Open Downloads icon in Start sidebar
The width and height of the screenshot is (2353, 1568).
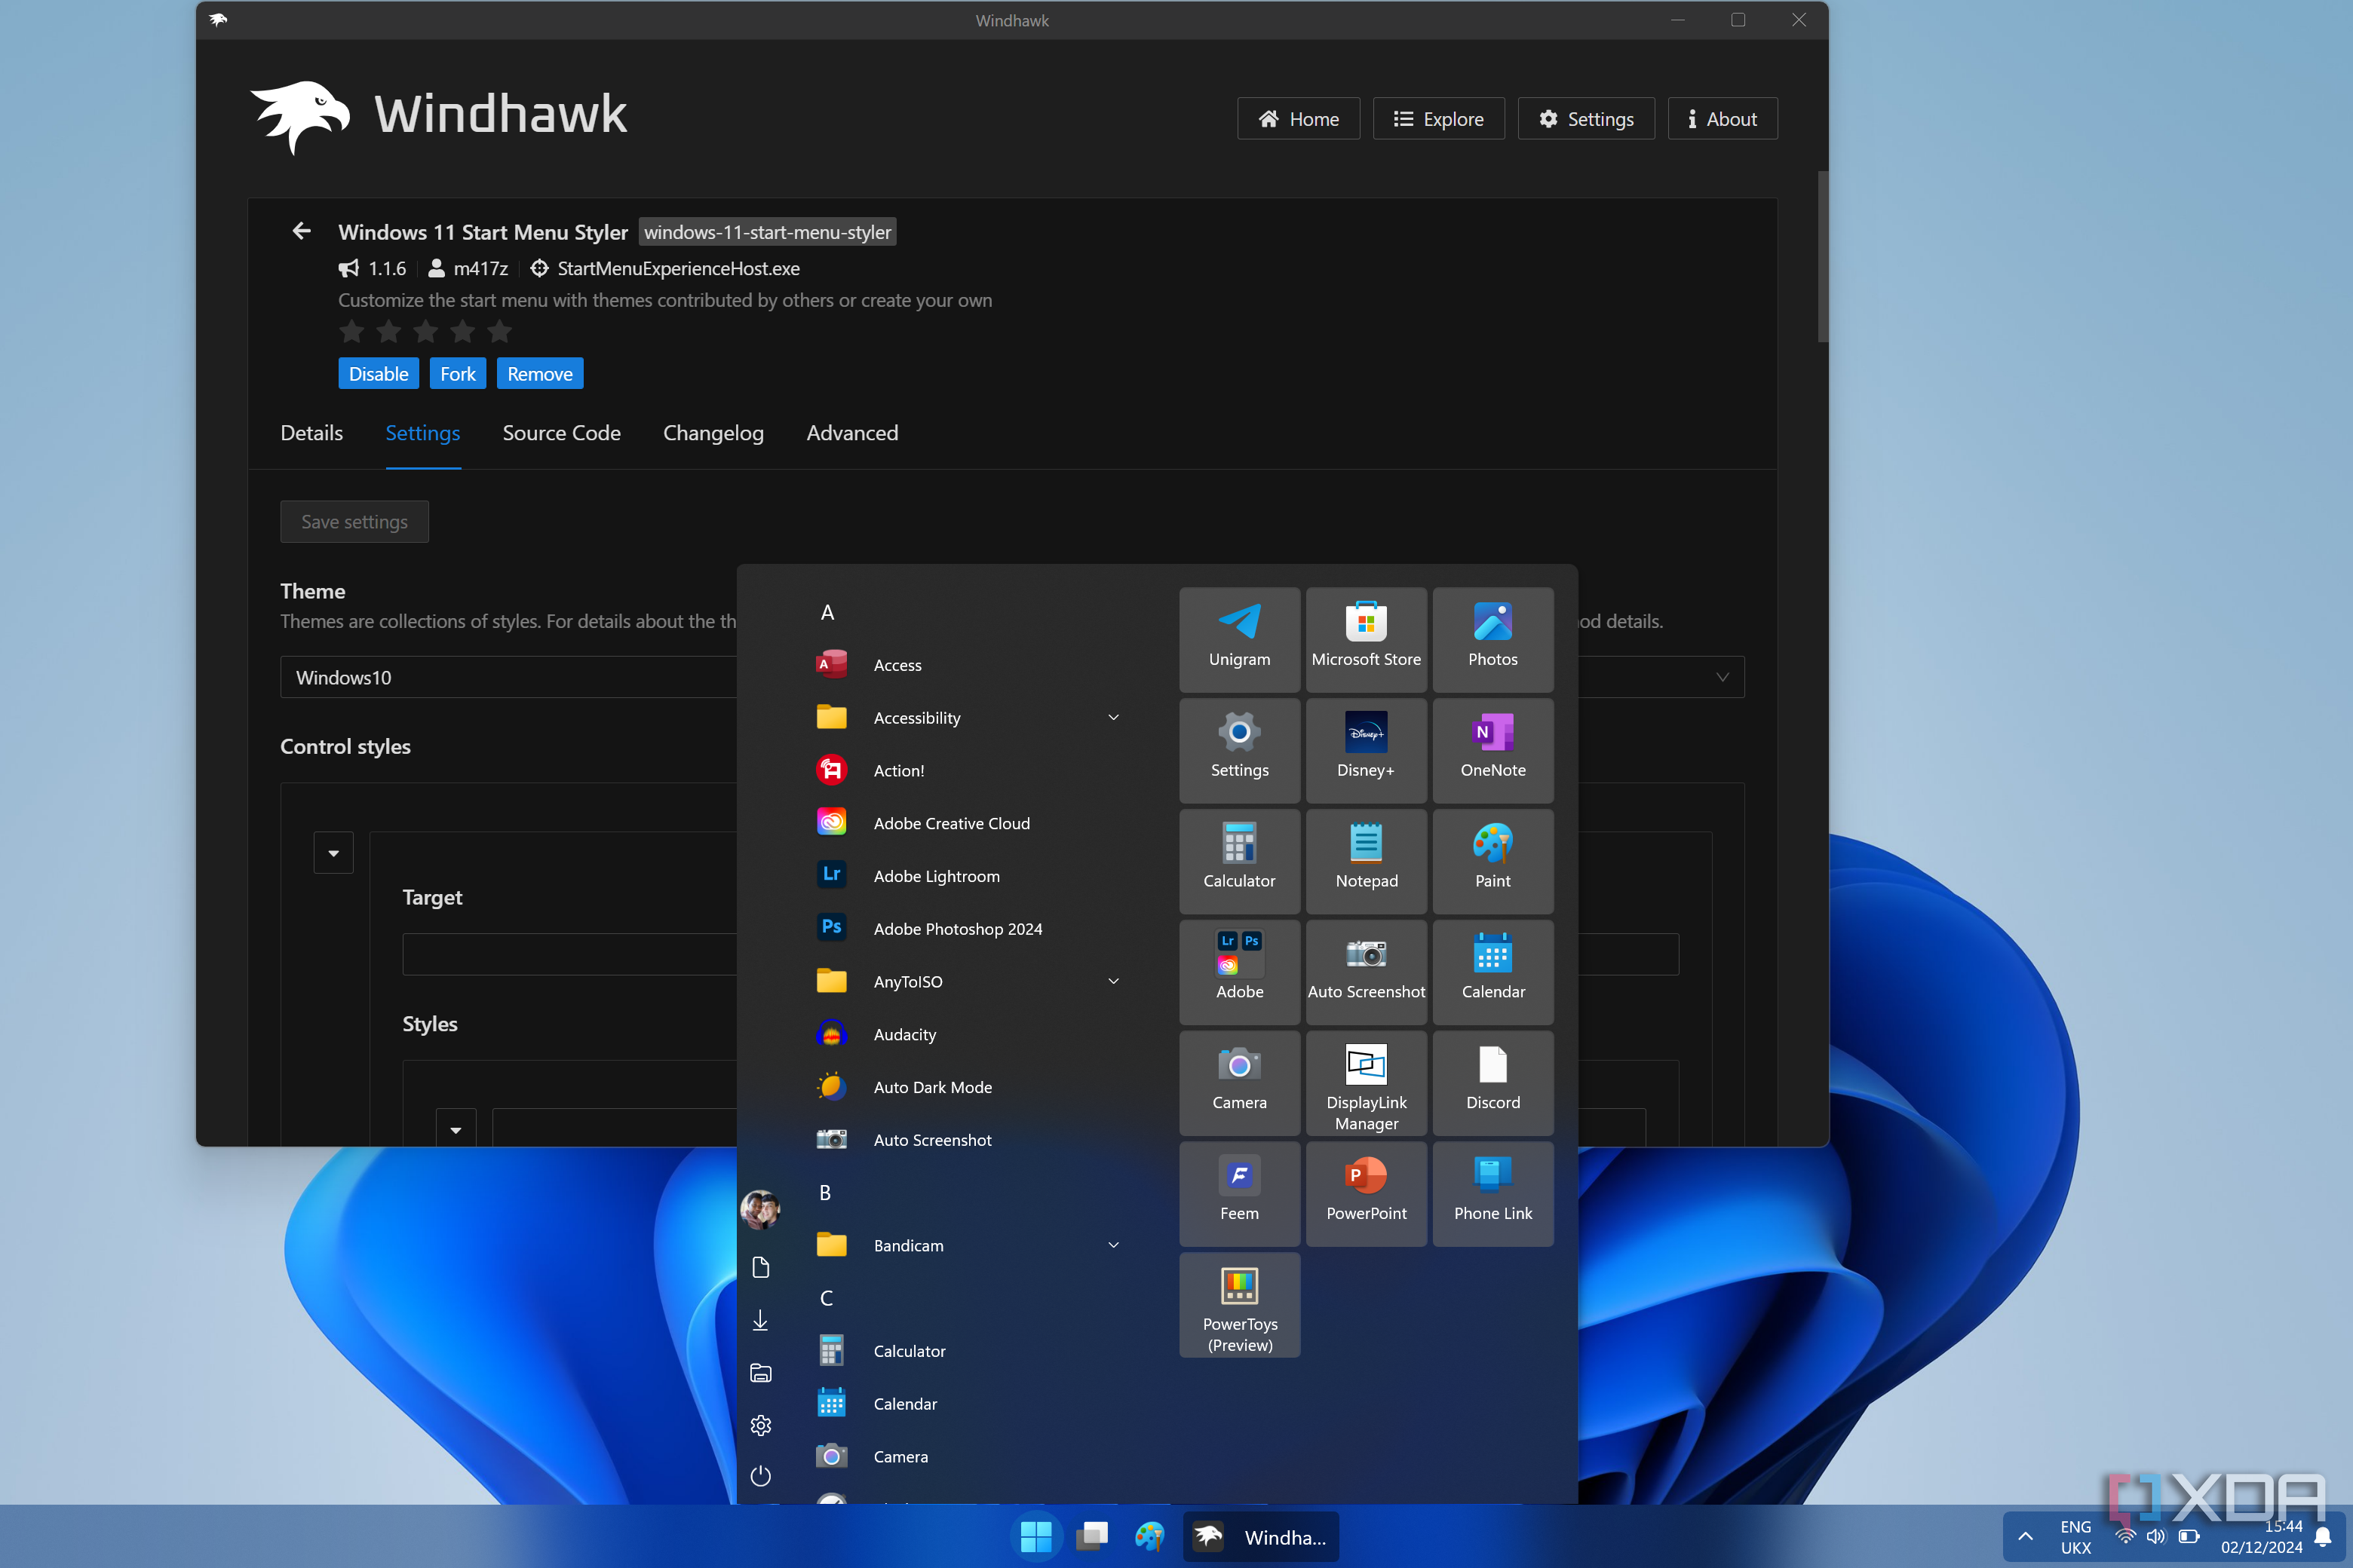[760, 1320]
